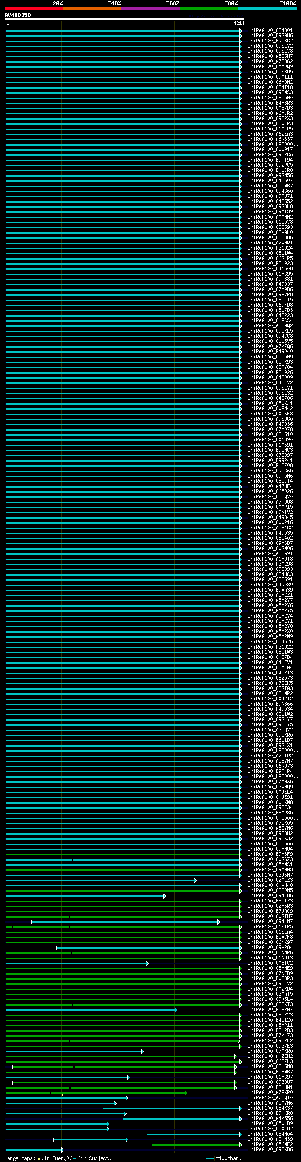Screen dimensions: 301x1162
Task: Select the label UniRef100_Q08IC2
Action: point(270,963)
